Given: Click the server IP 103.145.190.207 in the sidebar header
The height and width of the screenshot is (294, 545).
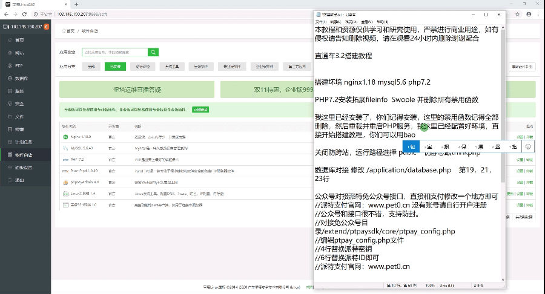Looking at the screenshot, I should (27, 27).
